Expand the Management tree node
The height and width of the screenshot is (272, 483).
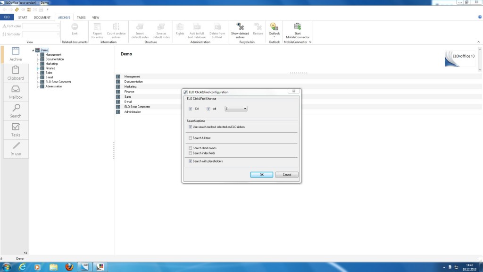(38, 55)
